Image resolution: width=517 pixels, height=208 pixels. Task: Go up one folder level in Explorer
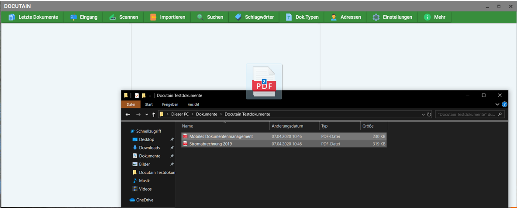click(154, 114)
